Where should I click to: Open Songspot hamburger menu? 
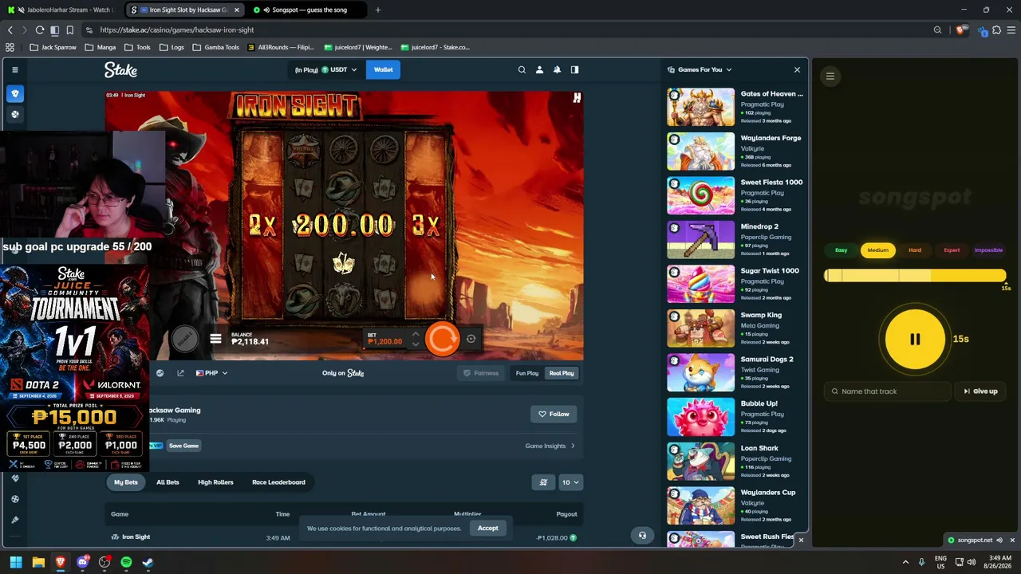830,77
